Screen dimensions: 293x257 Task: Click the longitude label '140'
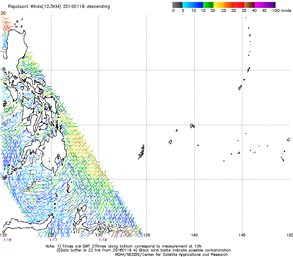[x=194, y=235]
